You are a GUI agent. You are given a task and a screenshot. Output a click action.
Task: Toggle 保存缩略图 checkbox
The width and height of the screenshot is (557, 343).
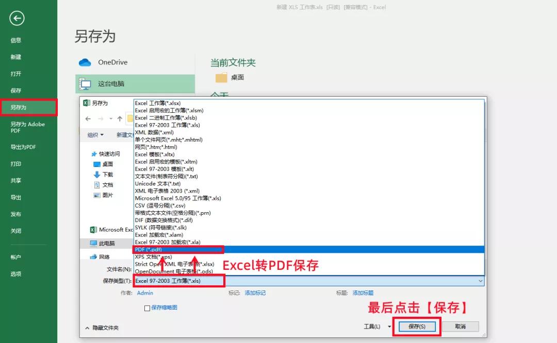147,308
